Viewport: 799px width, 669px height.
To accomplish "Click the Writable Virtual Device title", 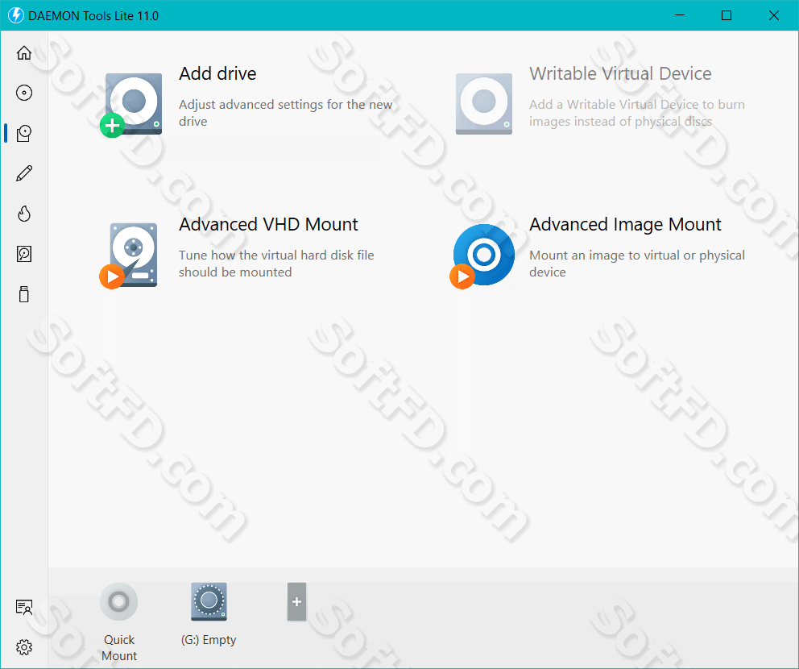I will [620, 73].
